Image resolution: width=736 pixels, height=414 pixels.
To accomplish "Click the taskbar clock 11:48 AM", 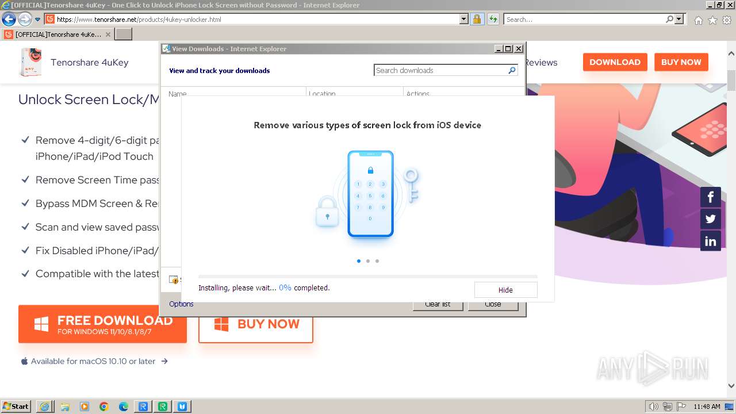I will tap(707, 407).
